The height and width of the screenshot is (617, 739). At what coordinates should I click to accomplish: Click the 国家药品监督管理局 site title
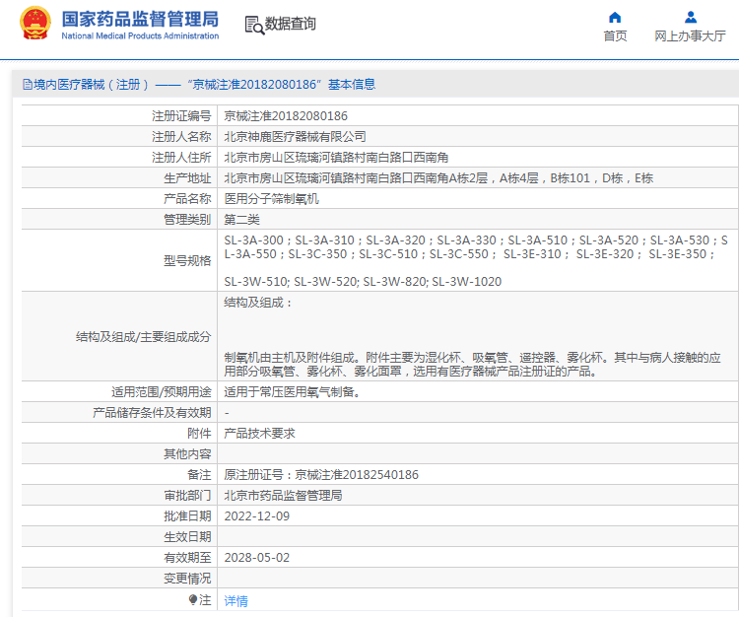140,20
